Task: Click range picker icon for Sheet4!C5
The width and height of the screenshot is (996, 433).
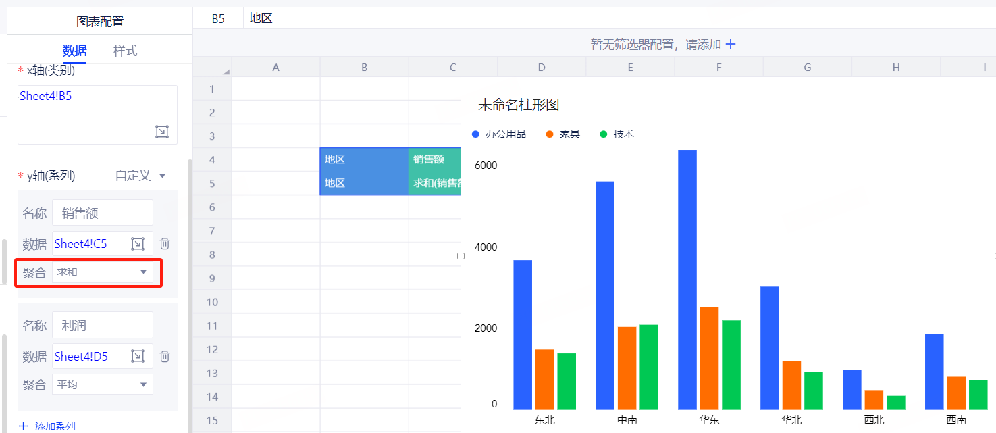Action: point(138,244)
